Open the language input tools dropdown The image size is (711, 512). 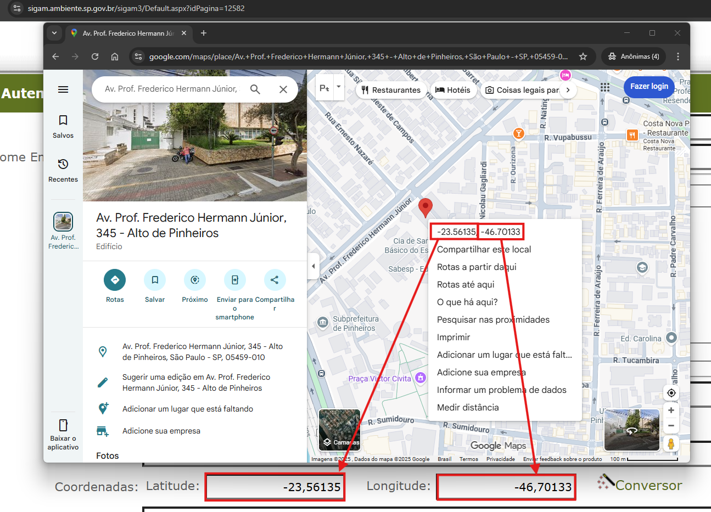click(x=338, y=87)
